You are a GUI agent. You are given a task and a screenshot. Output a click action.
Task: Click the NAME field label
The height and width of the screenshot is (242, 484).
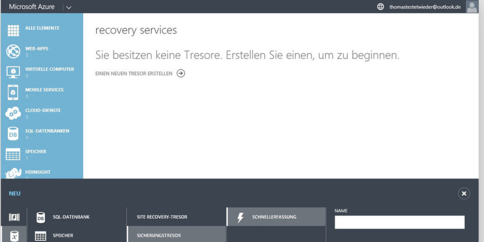coord(341,211)
